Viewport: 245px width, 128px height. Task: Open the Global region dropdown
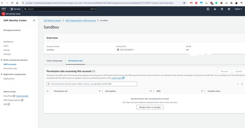point(238,9)
